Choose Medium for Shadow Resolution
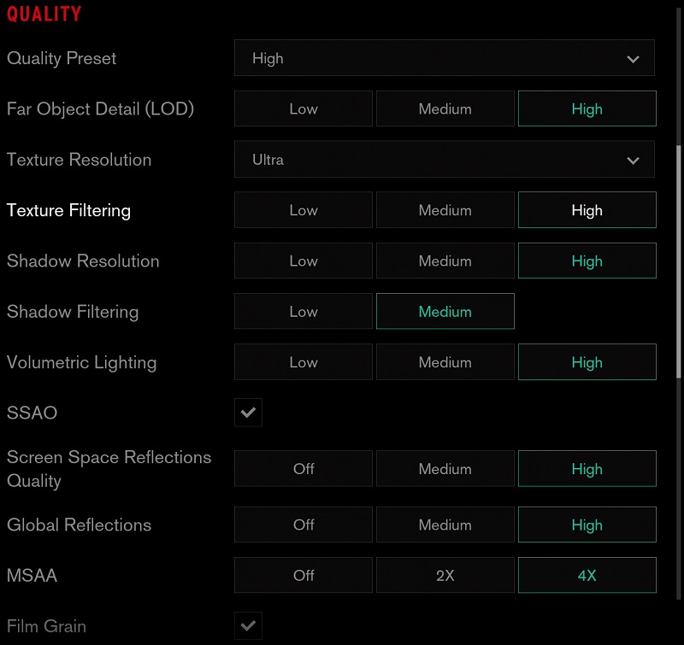 (445, 261)
